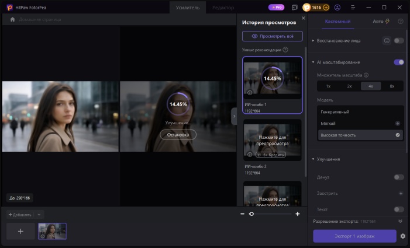The image size is (410, 248).
Task: Open dropdown arrow next to Добавлять
Action: pyautogui.click(x=39, y=215)
